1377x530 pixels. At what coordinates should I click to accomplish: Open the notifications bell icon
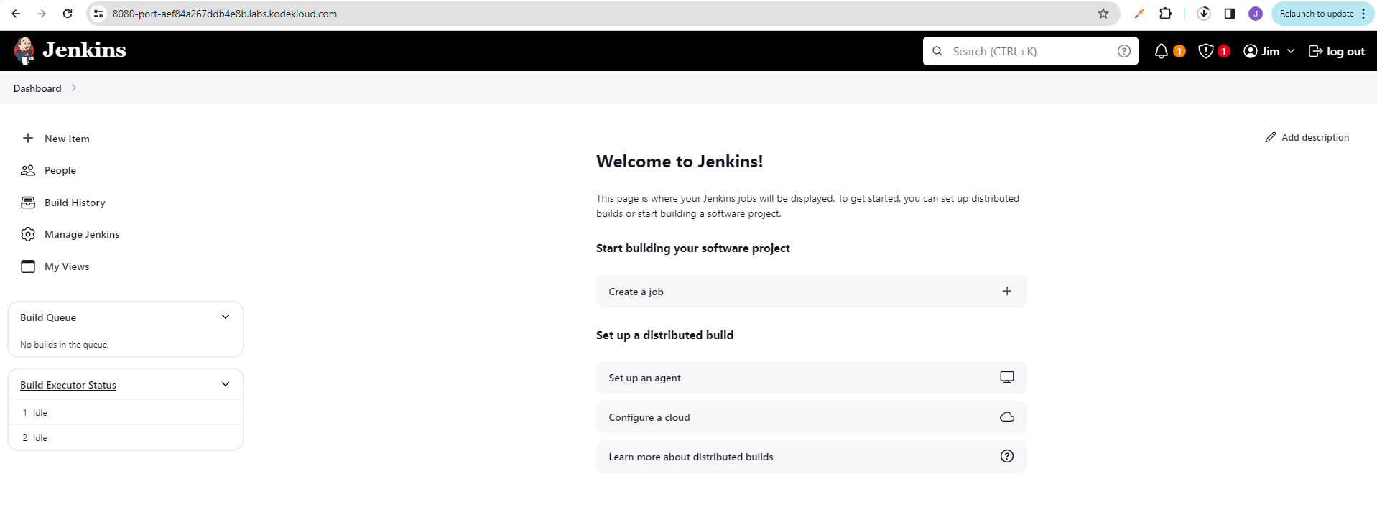(1161, 51)
